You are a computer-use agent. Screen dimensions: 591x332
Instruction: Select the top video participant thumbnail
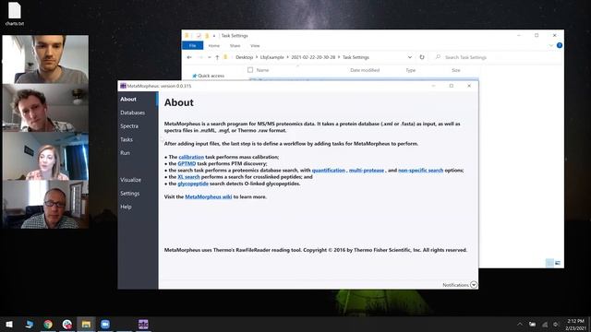[45, 59]
